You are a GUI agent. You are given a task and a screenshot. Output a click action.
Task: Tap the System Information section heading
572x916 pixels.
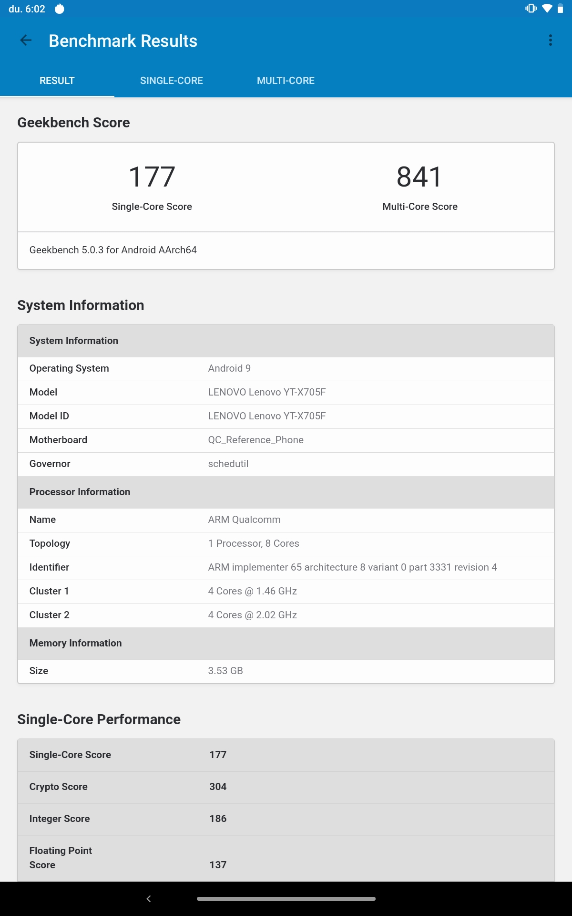[x=81, y=305]
